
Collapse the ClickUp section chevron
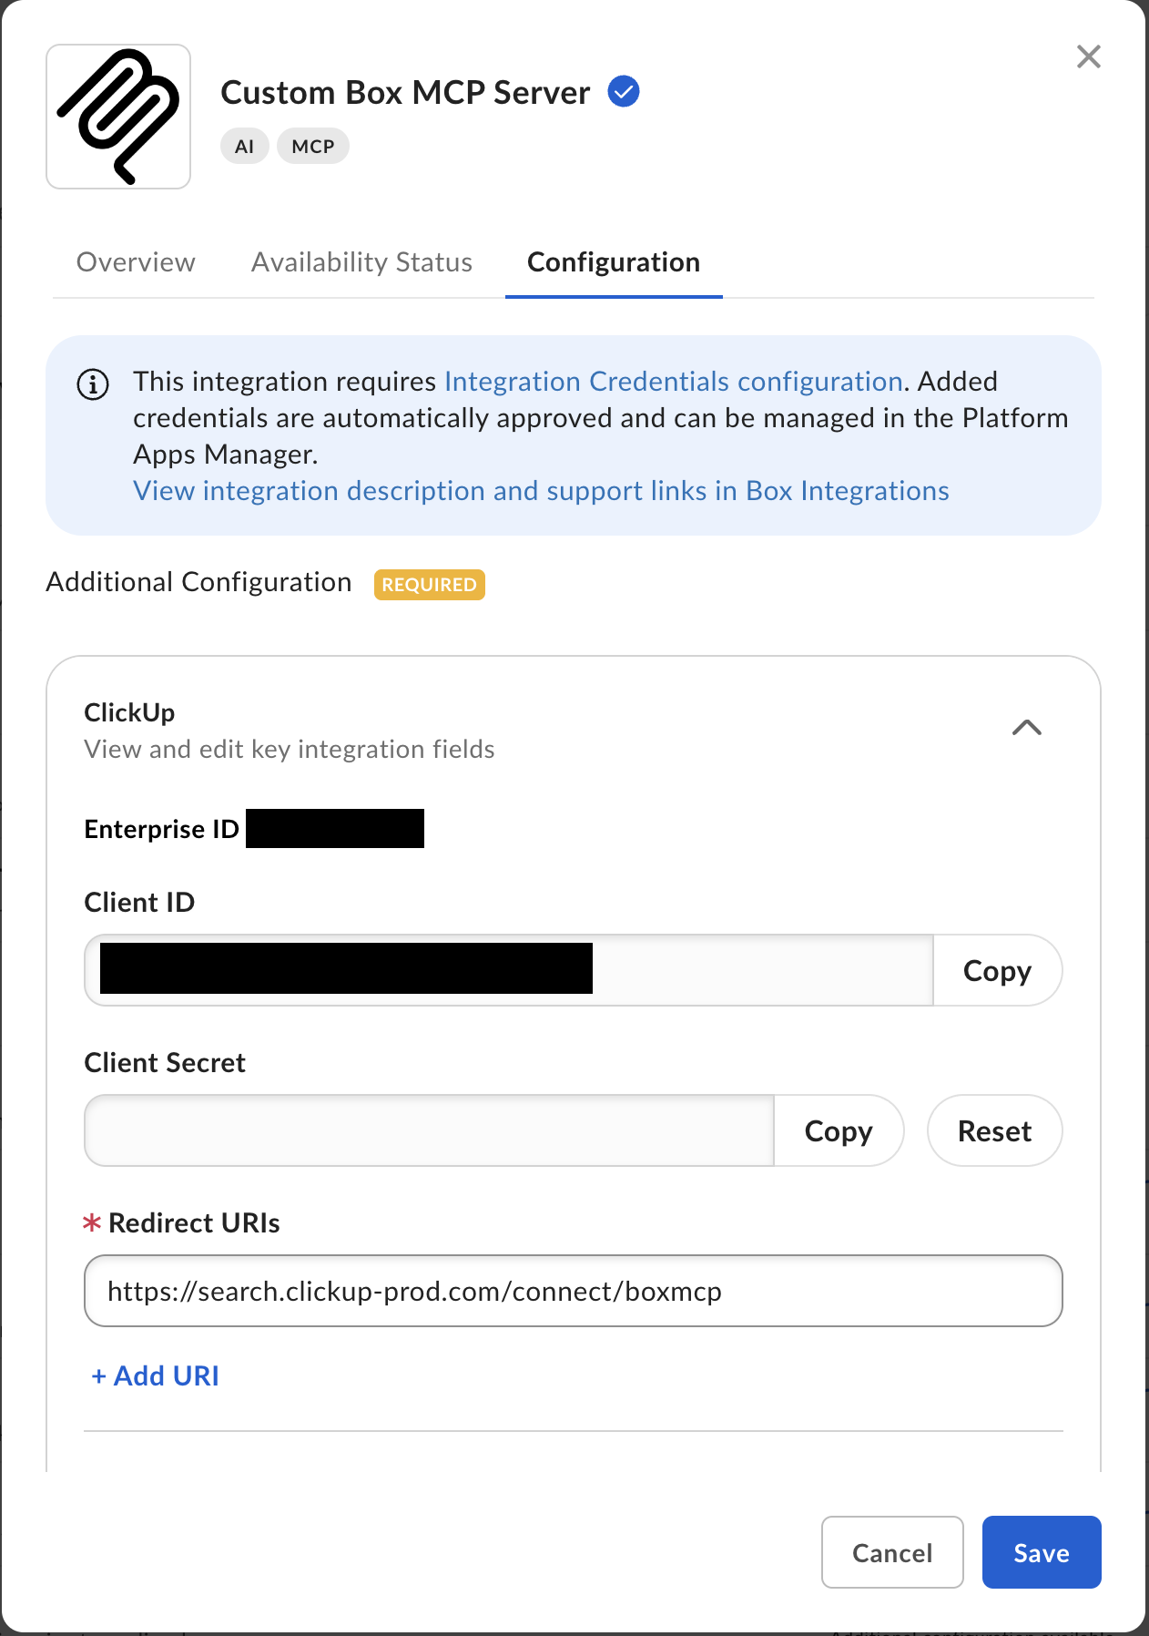pyautogui.click(x=1027, y=727)
